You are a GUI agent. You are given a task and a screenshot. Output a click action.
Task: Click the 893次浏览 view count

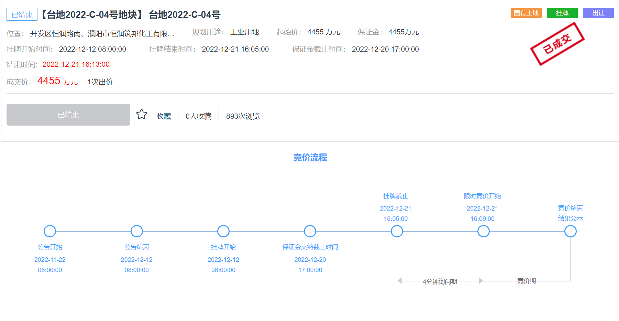[243, 116]
